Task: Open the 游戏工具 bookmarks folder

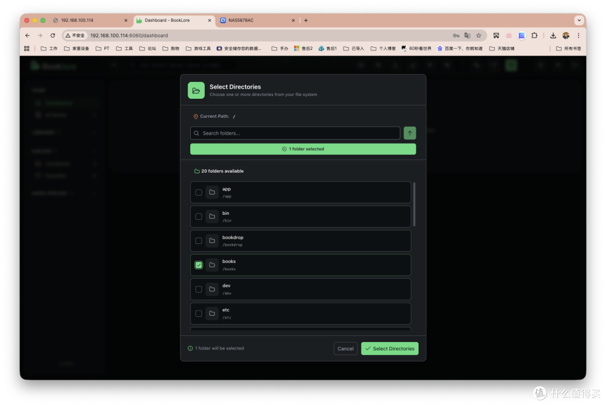Action: coord(198,49)
